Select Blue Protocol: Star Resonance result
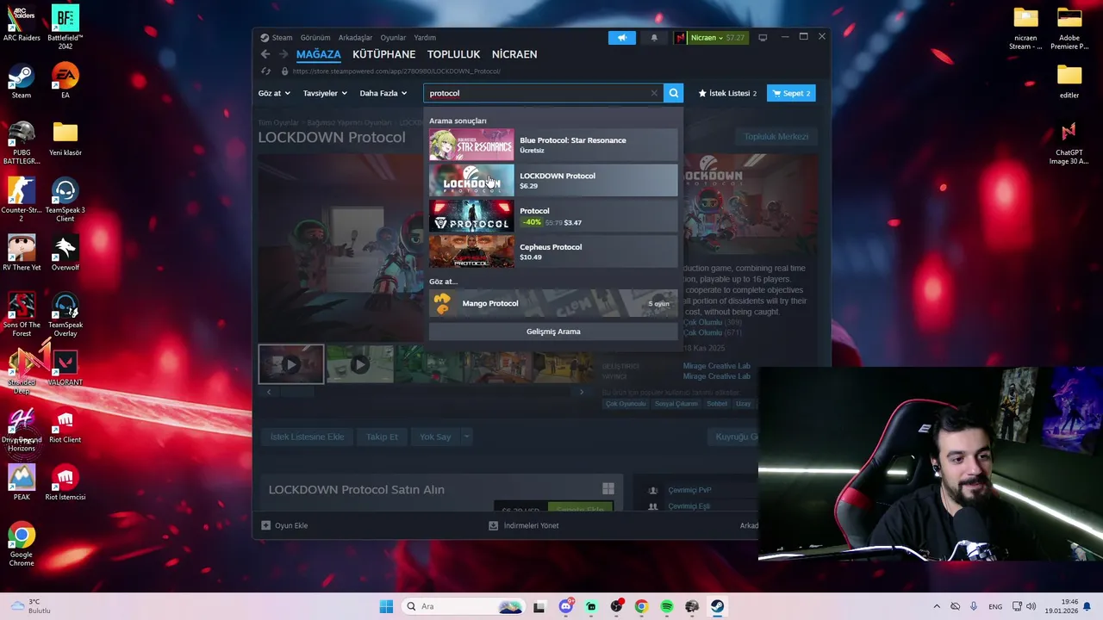This screenshot has width=1103, height=620. [553, 145]
